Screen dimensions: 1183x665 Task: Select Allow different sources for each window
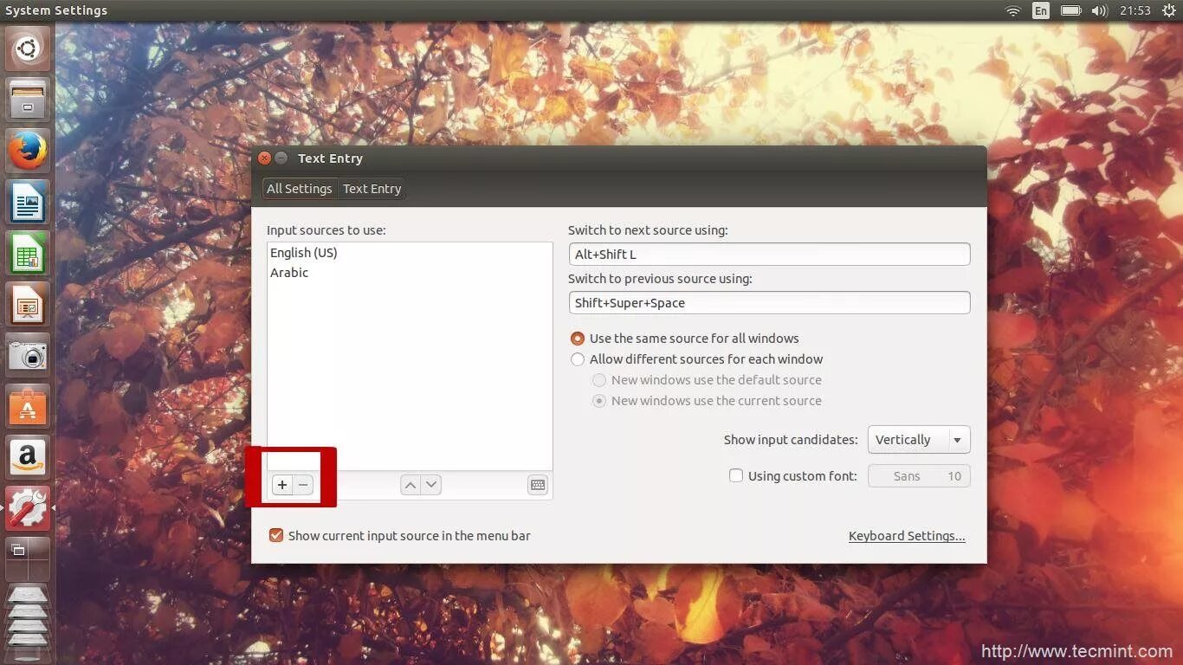pos(696,359)
